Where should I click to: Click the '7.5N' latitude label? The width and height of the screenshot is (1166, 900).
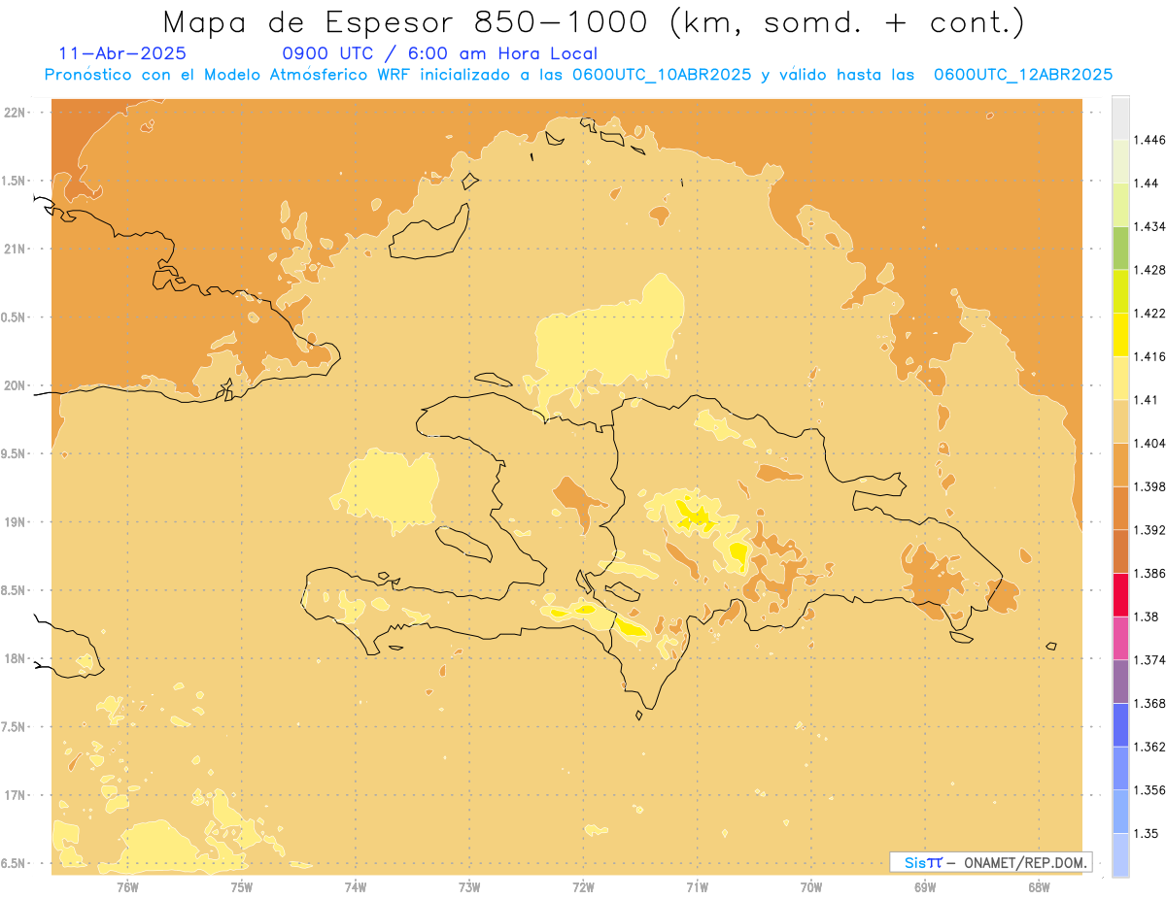15,728
